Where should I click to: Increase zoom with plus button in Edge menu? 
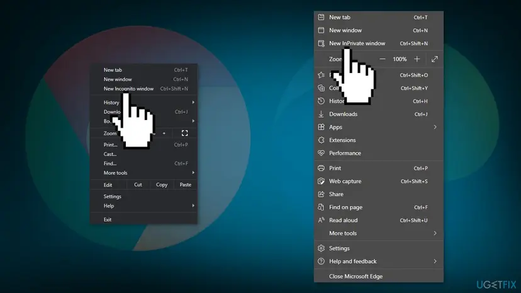[417, 59]
